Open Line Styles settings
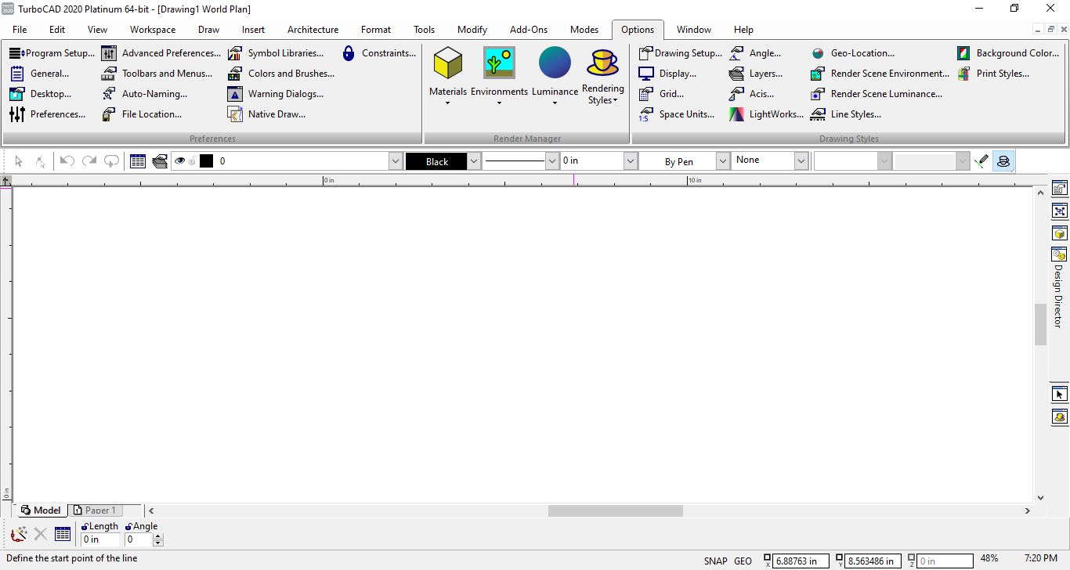Image resolution: width=1070 pixels, height=570 pixels. pyautogui.click(x=846, y=114)
